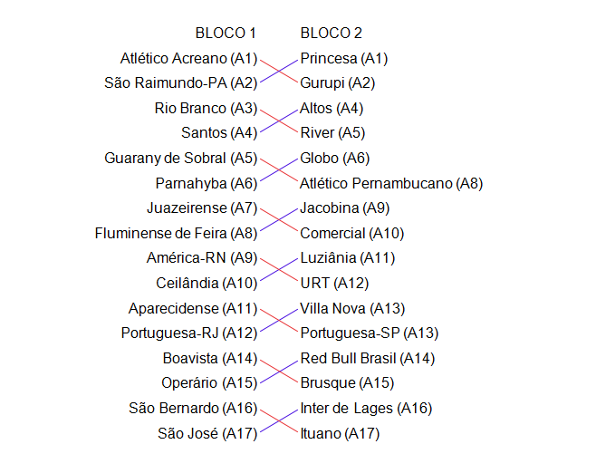
Task: Click Gurupi (A2) in Bloco 2
Action: tap(338, 83)
